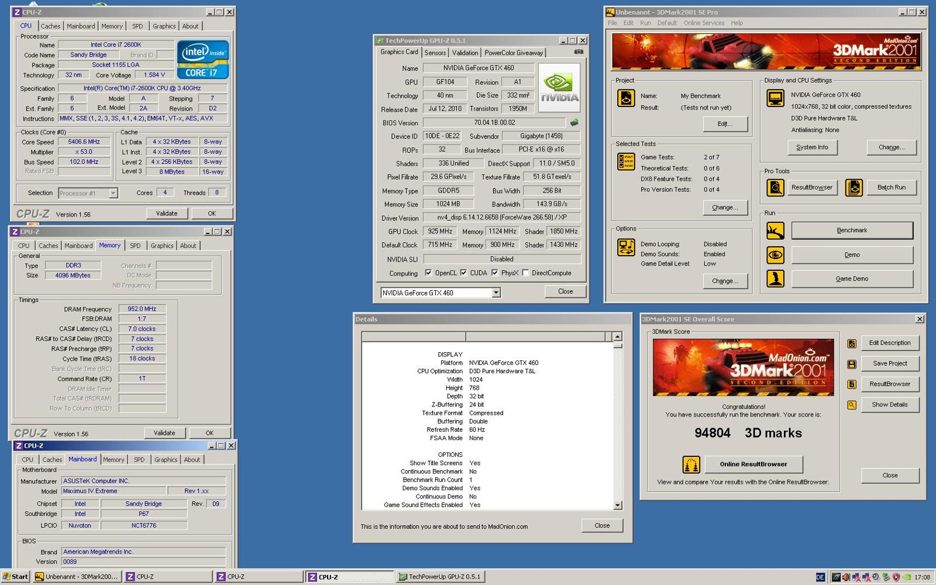Open the NVIDIA GeForce GTX 460 GPU dropdown
Screen dimensions: 936x585
tap(496, 293)
